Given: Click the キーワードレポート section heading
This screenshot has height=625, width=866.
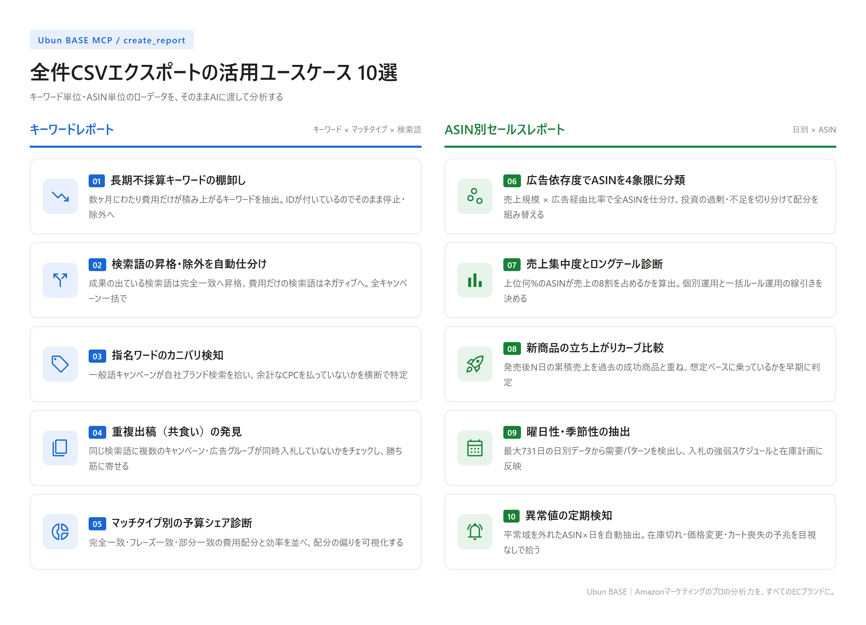Looking at the screenshot, I should [72, 130].
